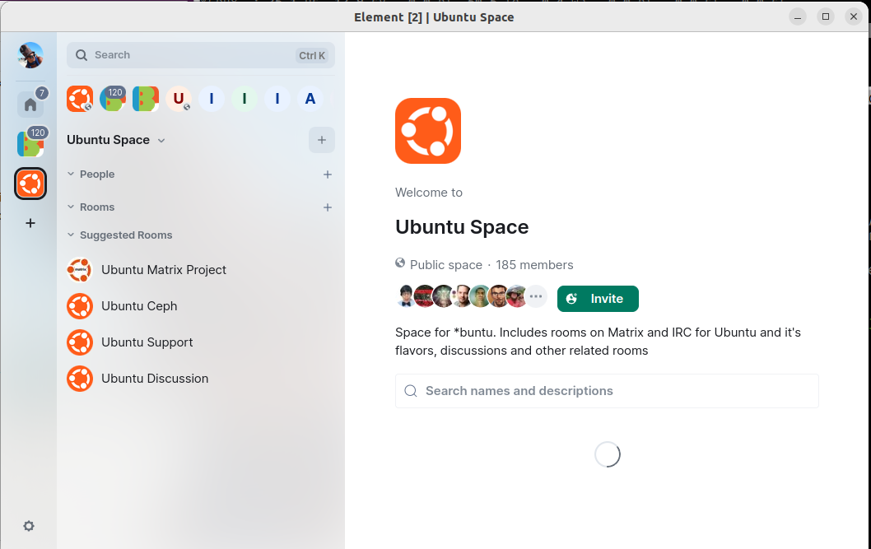Image resolution: width=871 pixels, height=549 pixels.
Task: Open Quick Settings gear icon
Action: point(29,526)
